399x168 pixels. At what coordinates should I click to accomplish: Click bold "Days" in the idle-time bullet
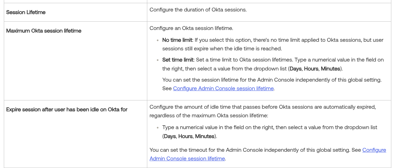(170, 136)
